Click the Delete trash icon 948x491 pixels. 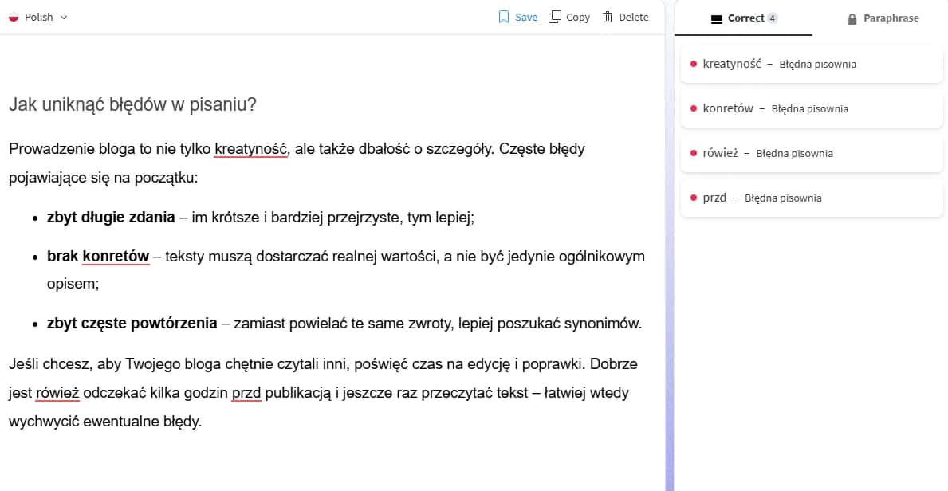pos(608,16)
